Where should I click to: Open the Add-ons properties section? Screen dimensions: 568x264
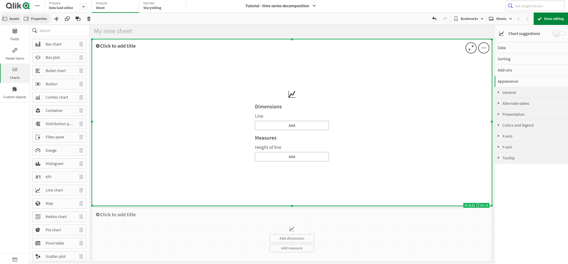tap(531, 70)
